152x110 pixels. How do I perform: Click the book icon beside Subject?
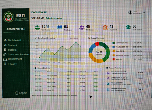point(5,50)
